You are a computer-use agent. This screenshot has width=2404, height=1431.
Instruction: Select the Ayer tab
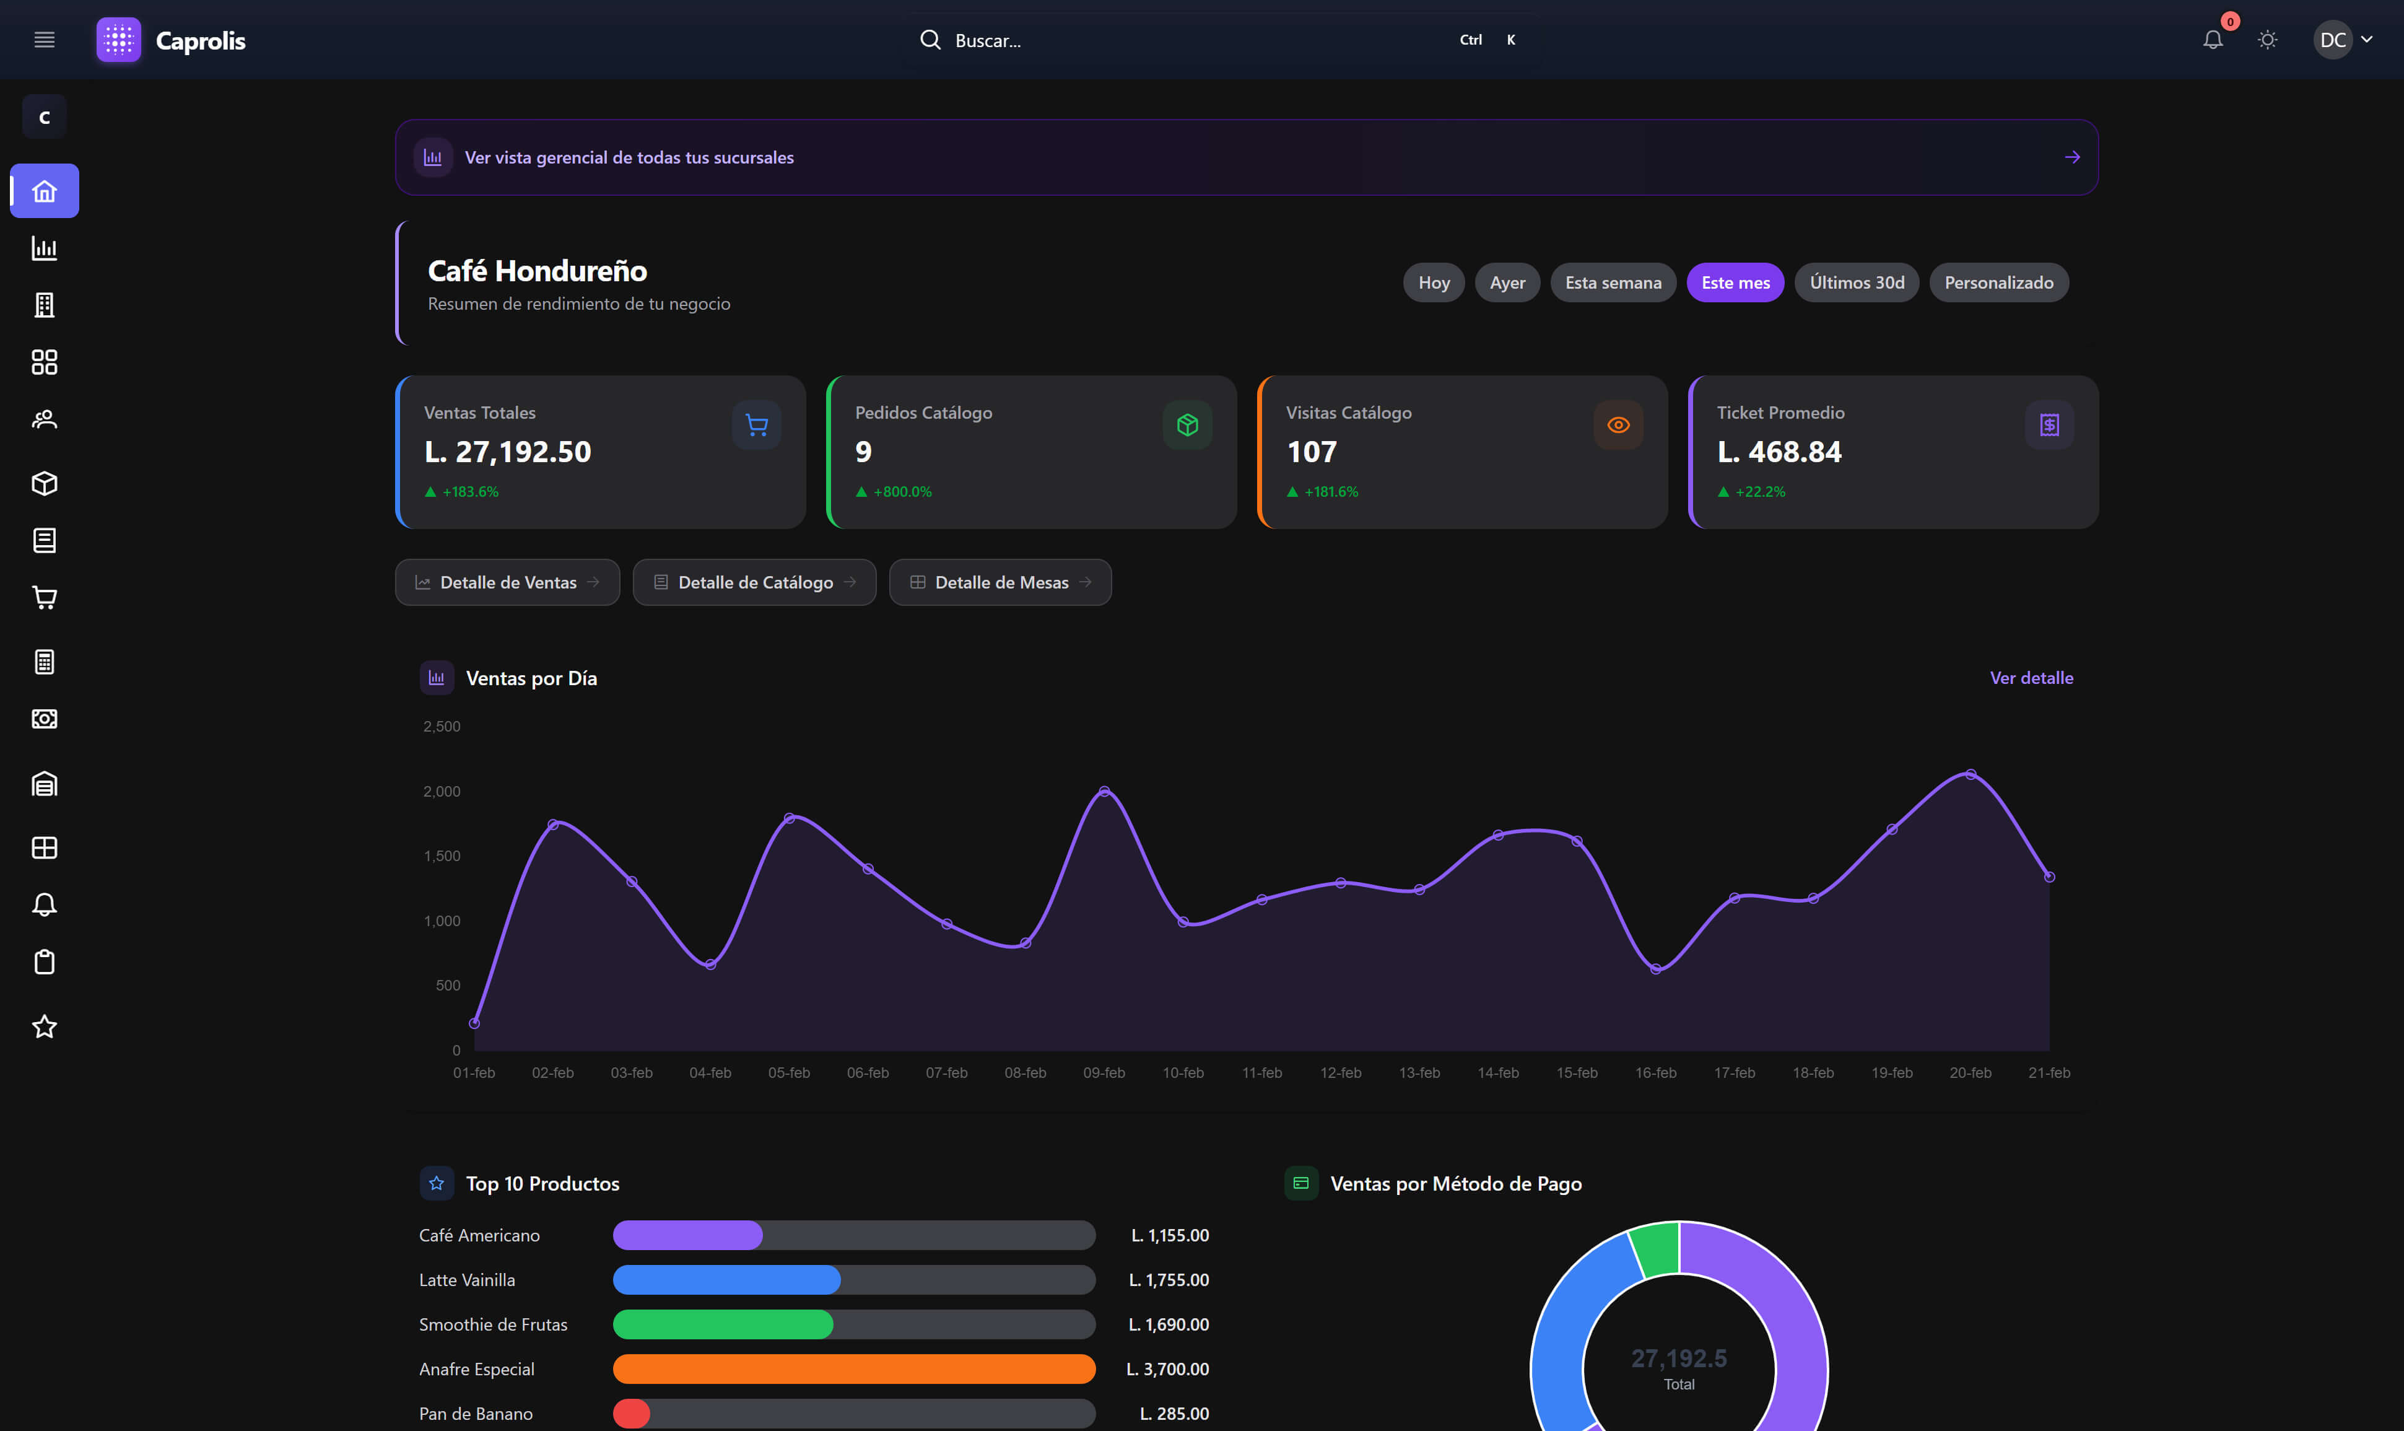pos(1507,282)
